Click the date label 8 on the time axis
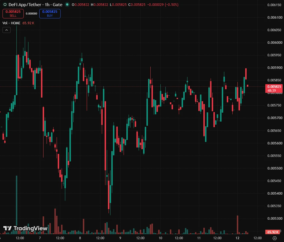Image resolution: width=284 pixels, height=242 pixels. (80, 238)
